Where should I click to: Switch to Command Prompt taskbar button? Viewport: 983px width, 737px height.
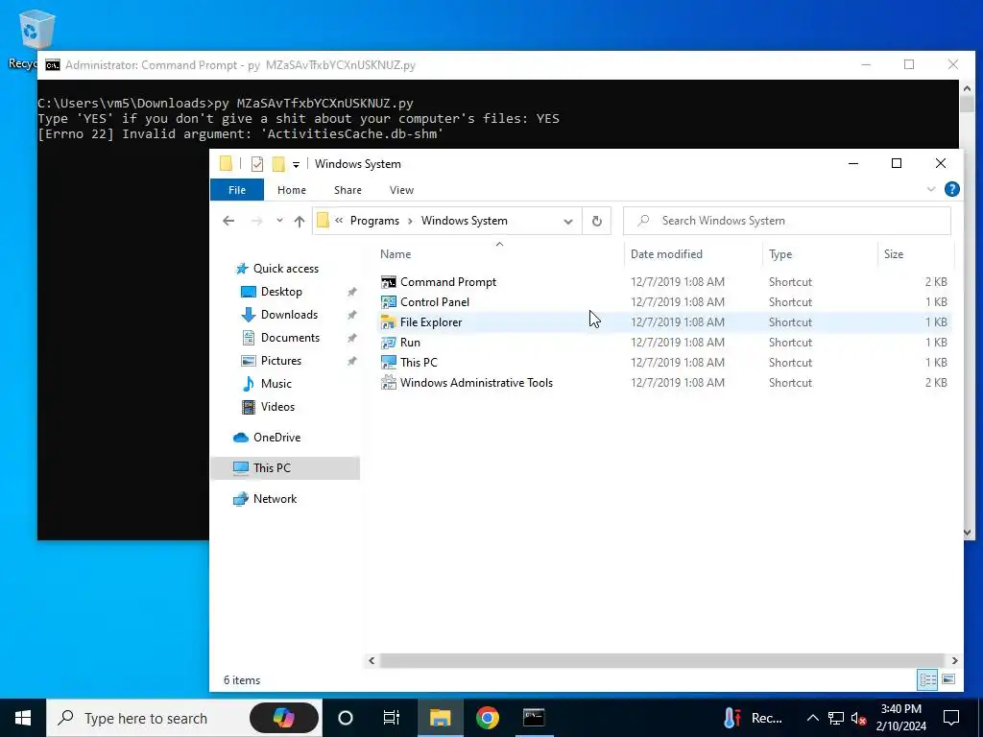534,718
